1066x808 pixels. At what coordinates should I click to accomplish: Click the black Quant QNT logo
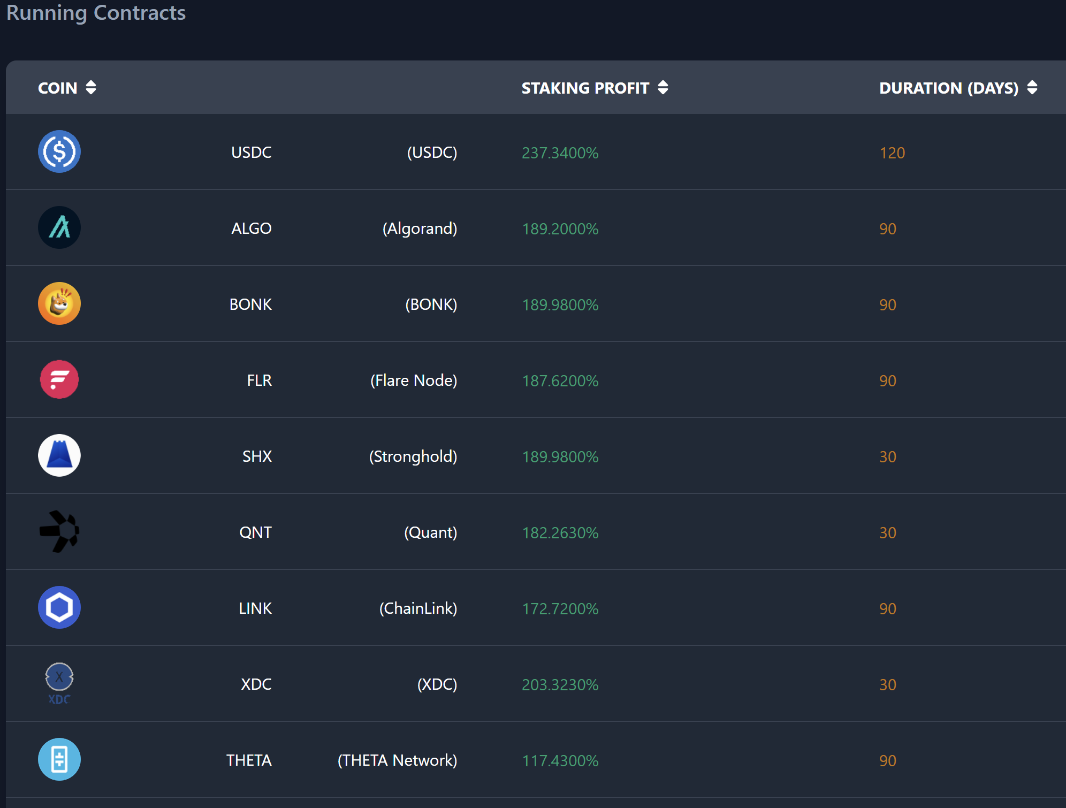[59, 532]
